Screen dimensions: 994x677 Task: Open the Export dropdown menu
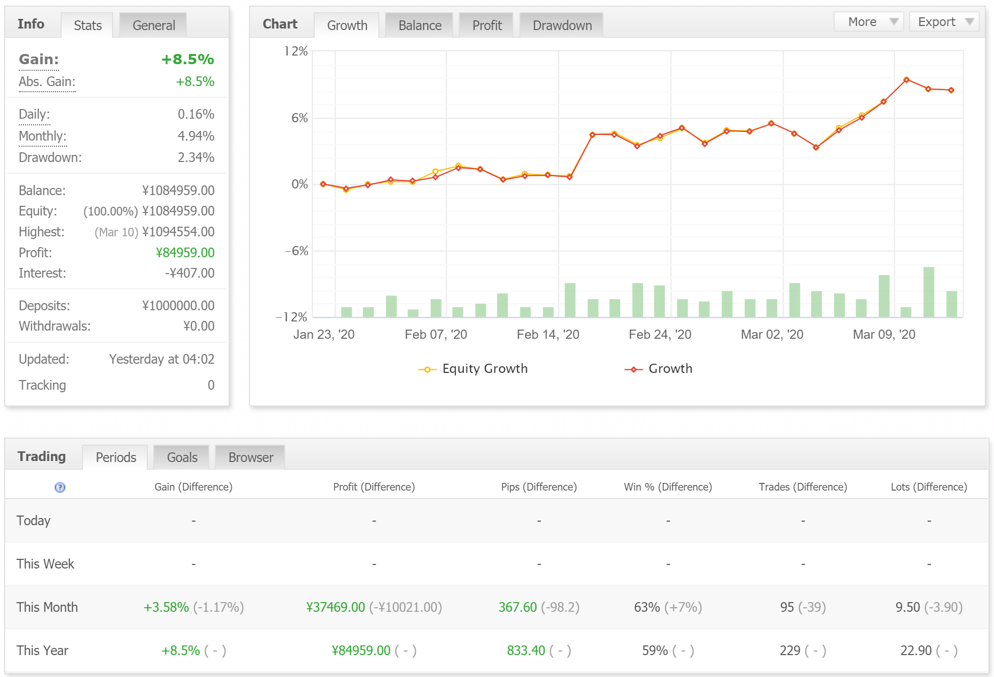944,22
